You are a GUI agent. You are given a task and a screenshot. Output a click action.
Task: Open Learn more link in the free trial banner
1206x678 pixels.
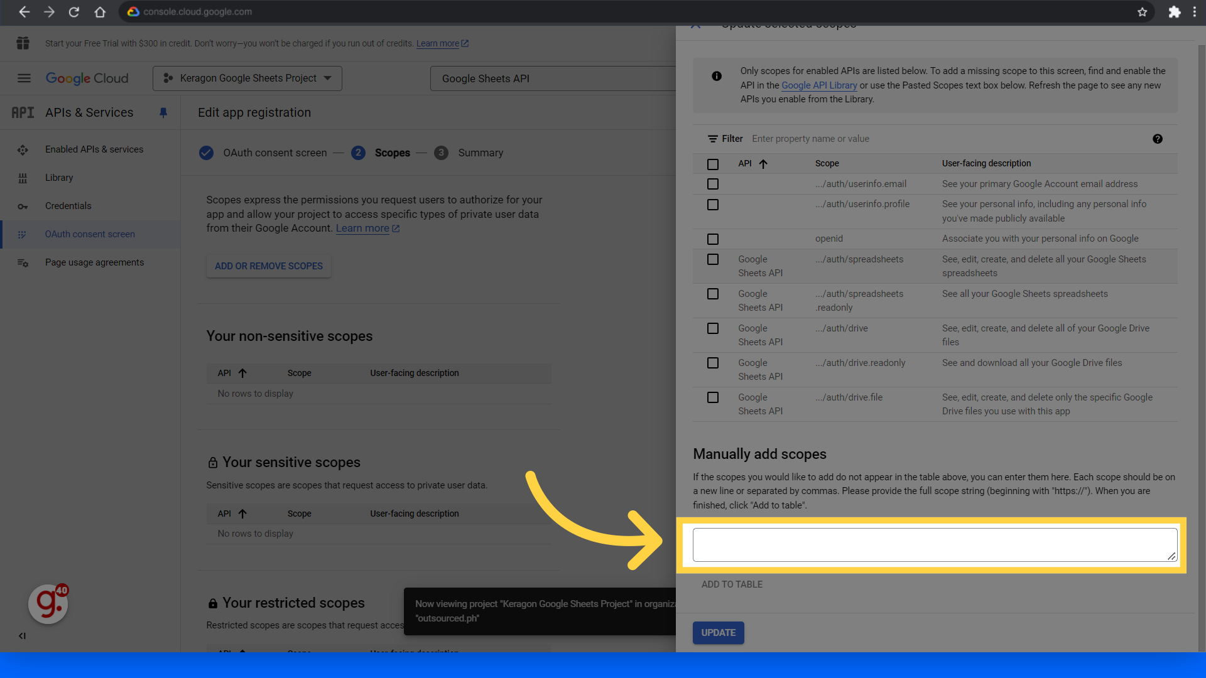click(x=442, y=43)
